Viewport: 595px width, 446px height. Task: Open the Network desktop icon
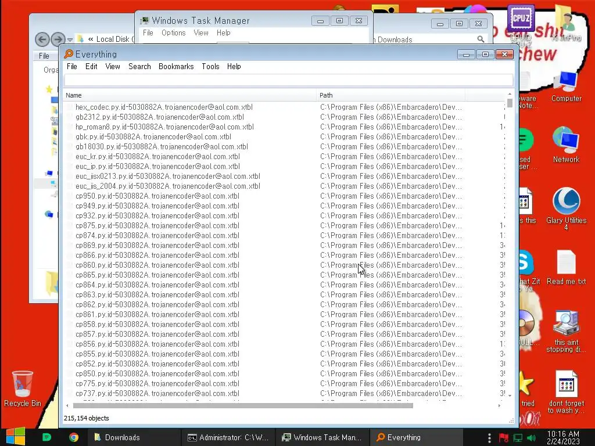pyautogui.click(x=566, y=145)
